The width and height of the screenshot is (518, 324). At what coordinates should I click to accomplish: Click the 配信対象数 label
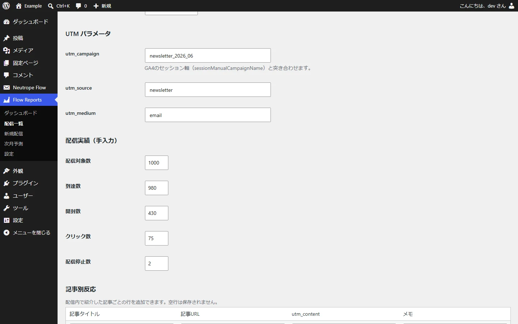point(78,161)
